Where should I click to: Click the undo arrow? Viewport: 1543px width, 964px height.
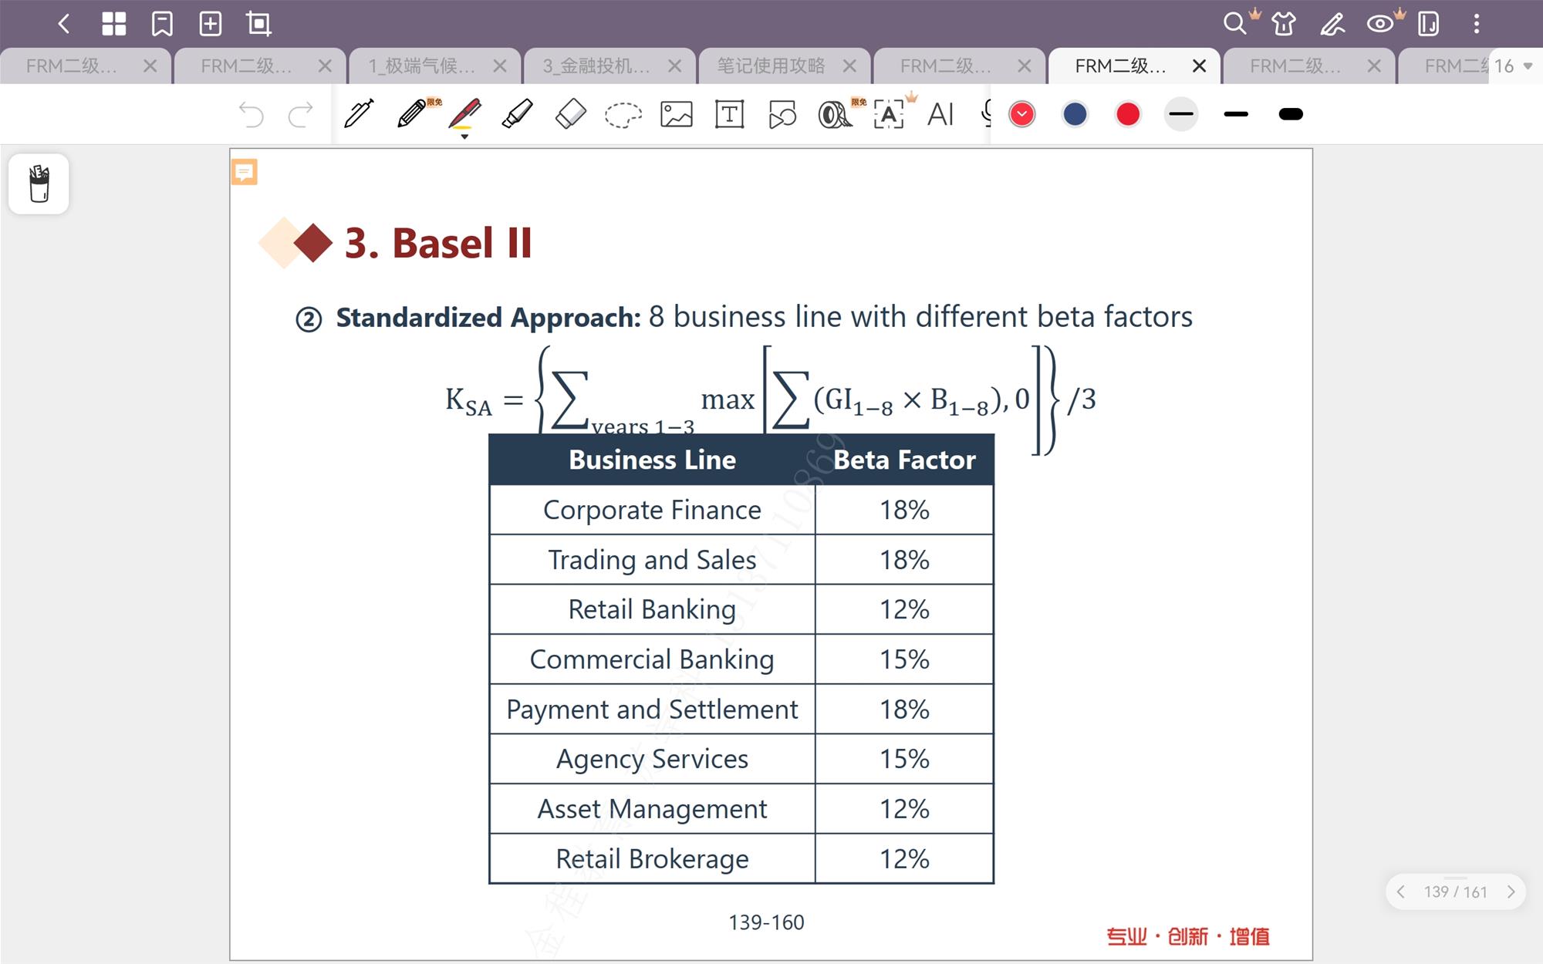click(x=251, y=114)
